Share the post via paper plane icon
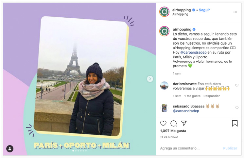Image resolution: width=245 pixels, height=159 pixels. (x=184, y=123)
